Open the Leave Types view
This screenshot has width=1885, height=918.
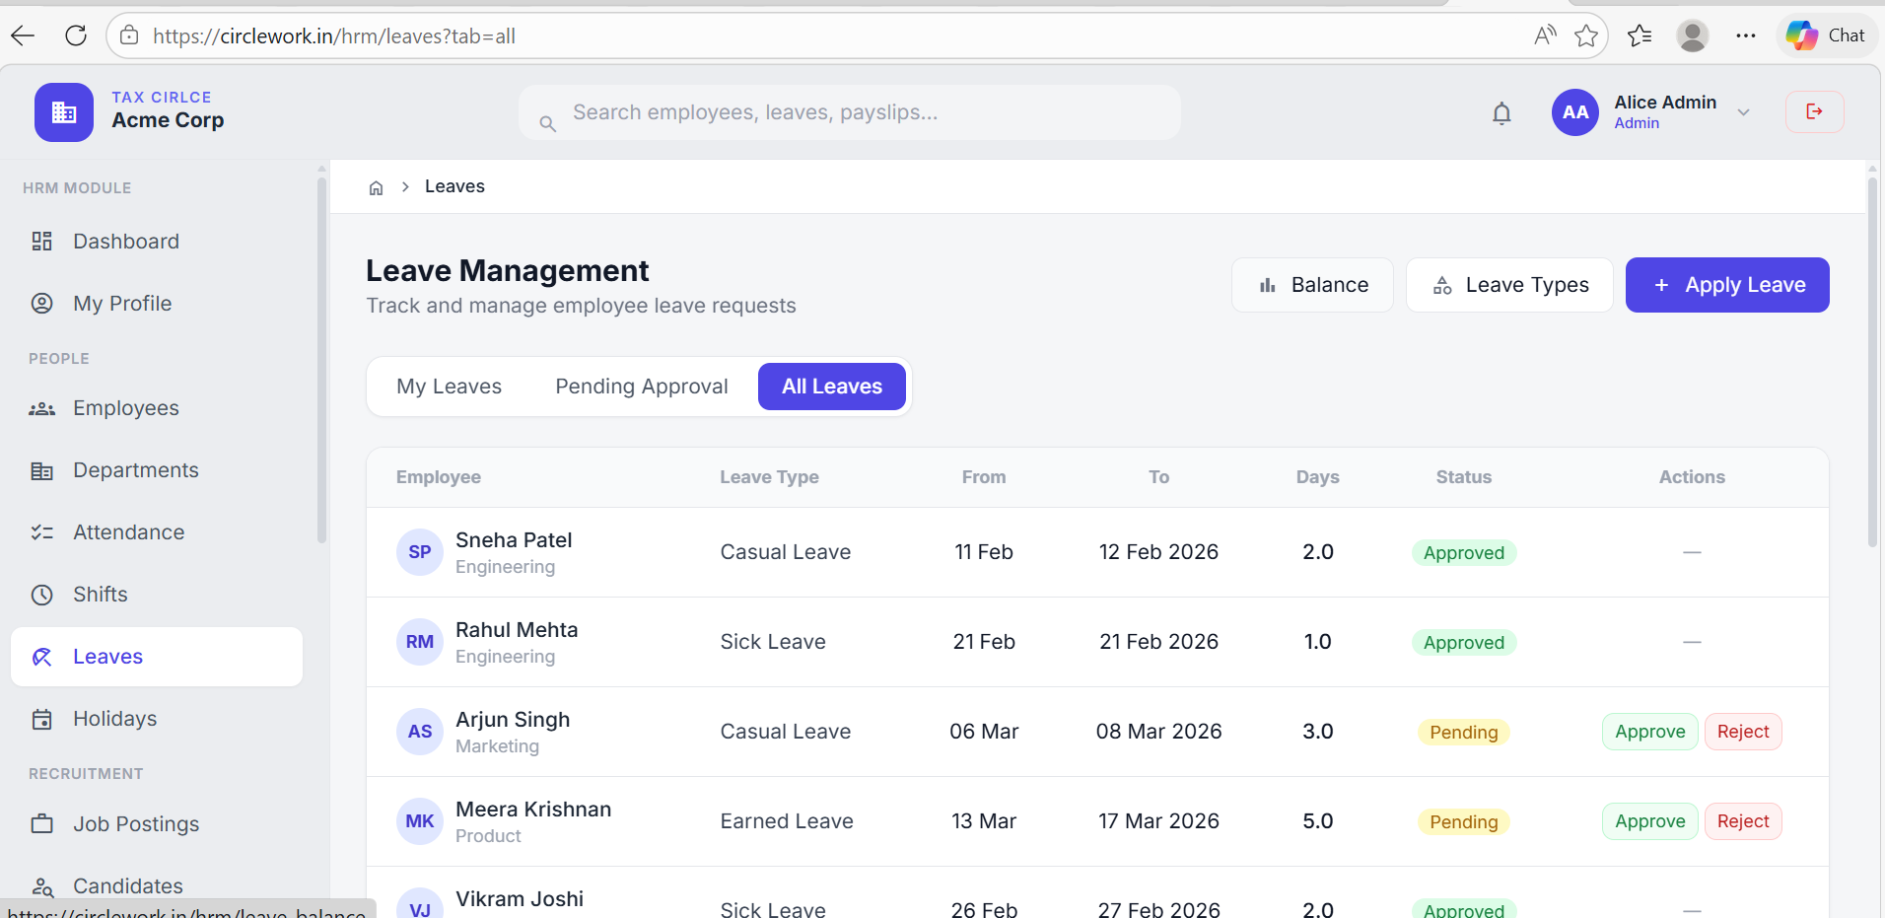tap(1510, 285)
